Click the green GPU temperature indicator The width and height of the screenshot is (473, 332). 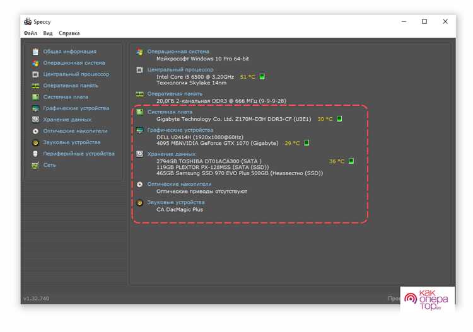307,143
